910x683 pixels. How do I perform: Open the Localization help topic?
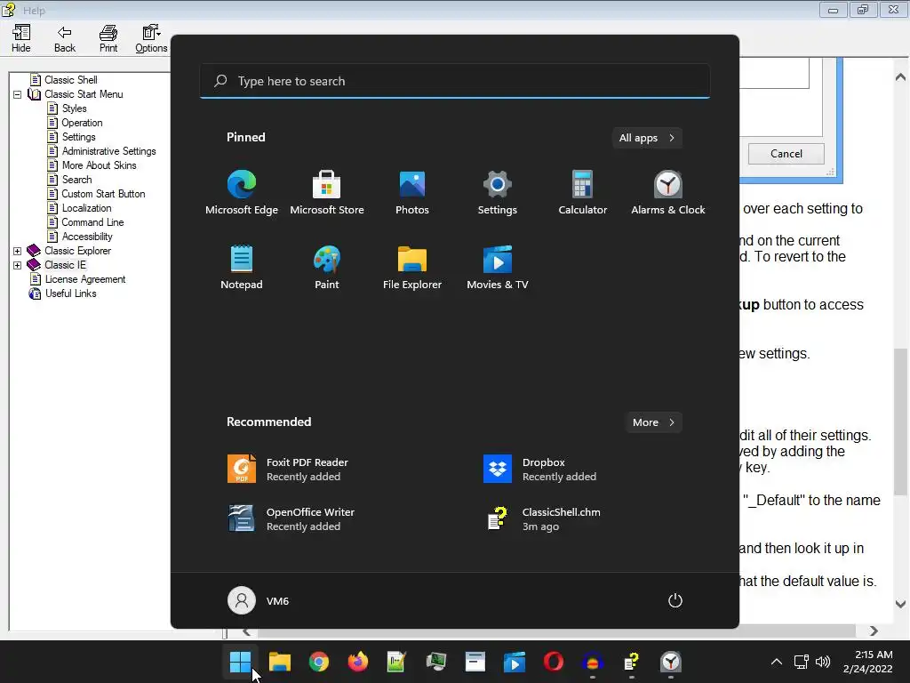[x=86, y=208]
